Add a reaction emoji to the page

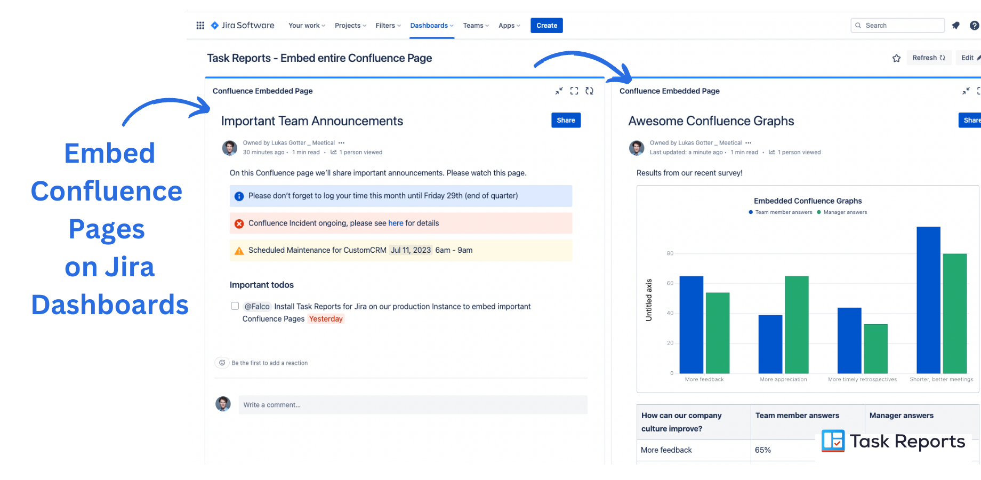(x=222, y=363)
